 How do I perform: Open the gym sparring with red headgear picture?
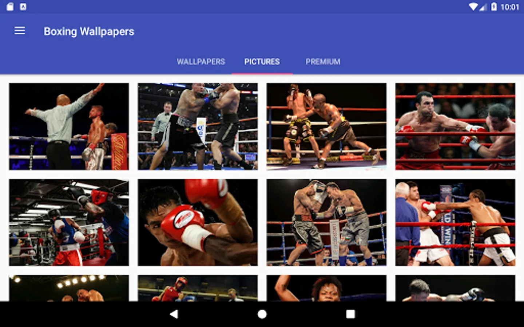point(69,222)
